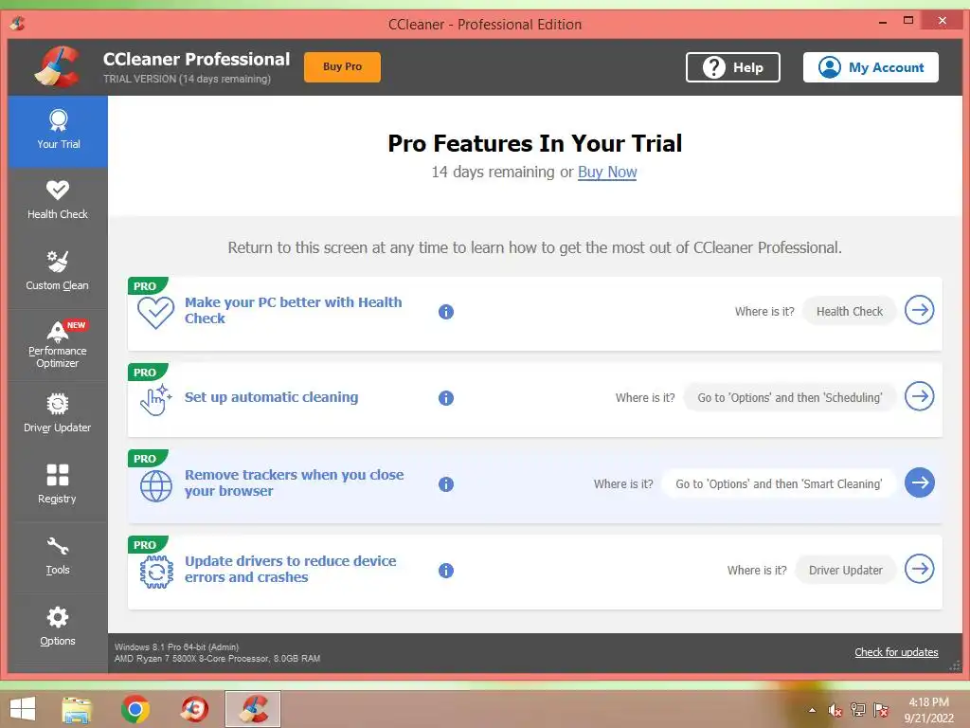
Task: Click 'Update drivers to reduce device errors'
Action: click(290, 569)
